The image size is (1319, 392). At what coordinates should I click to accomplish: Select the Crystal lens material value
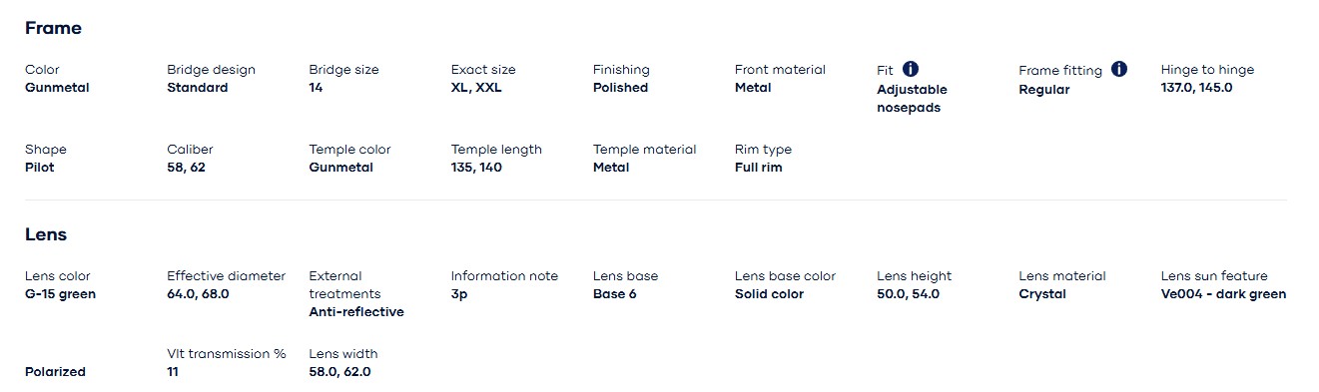(1042, 294)
